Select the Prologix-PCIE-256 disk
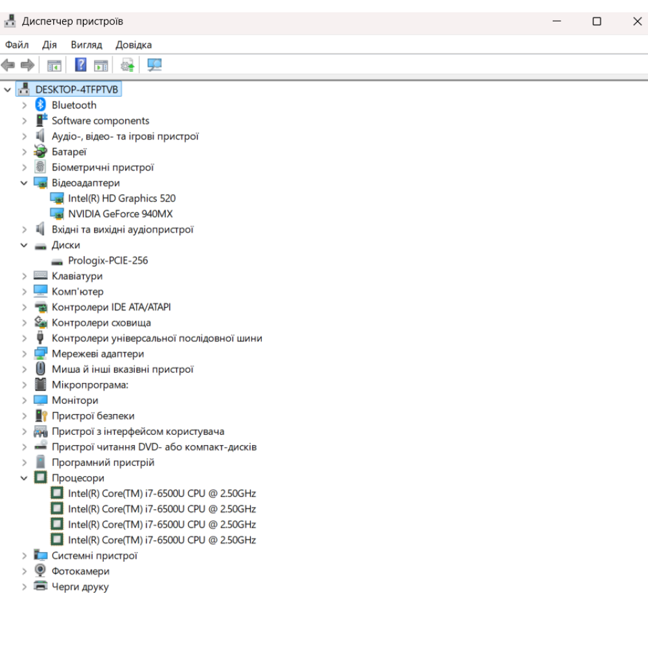This screenshot has width=648, height=648. pyautogui.click(x=108, y=260)
